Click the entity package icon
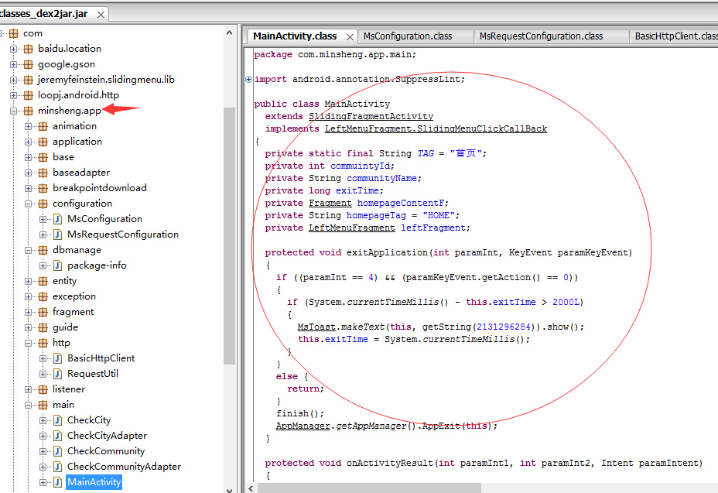The image size is (718, 493). pos(43,281)
